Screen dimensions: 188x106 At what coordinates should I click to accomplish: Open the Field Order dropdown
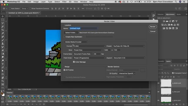(89, 58)
